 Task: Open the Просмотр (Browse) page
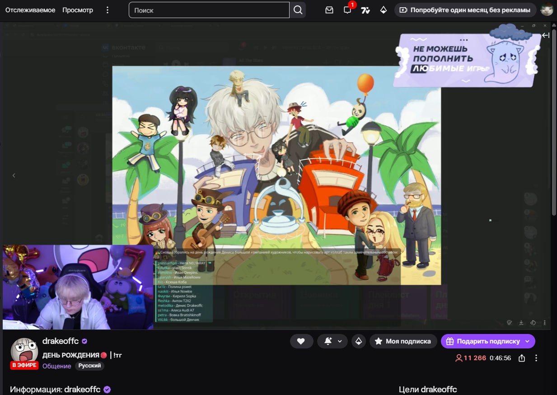[78, 10]
